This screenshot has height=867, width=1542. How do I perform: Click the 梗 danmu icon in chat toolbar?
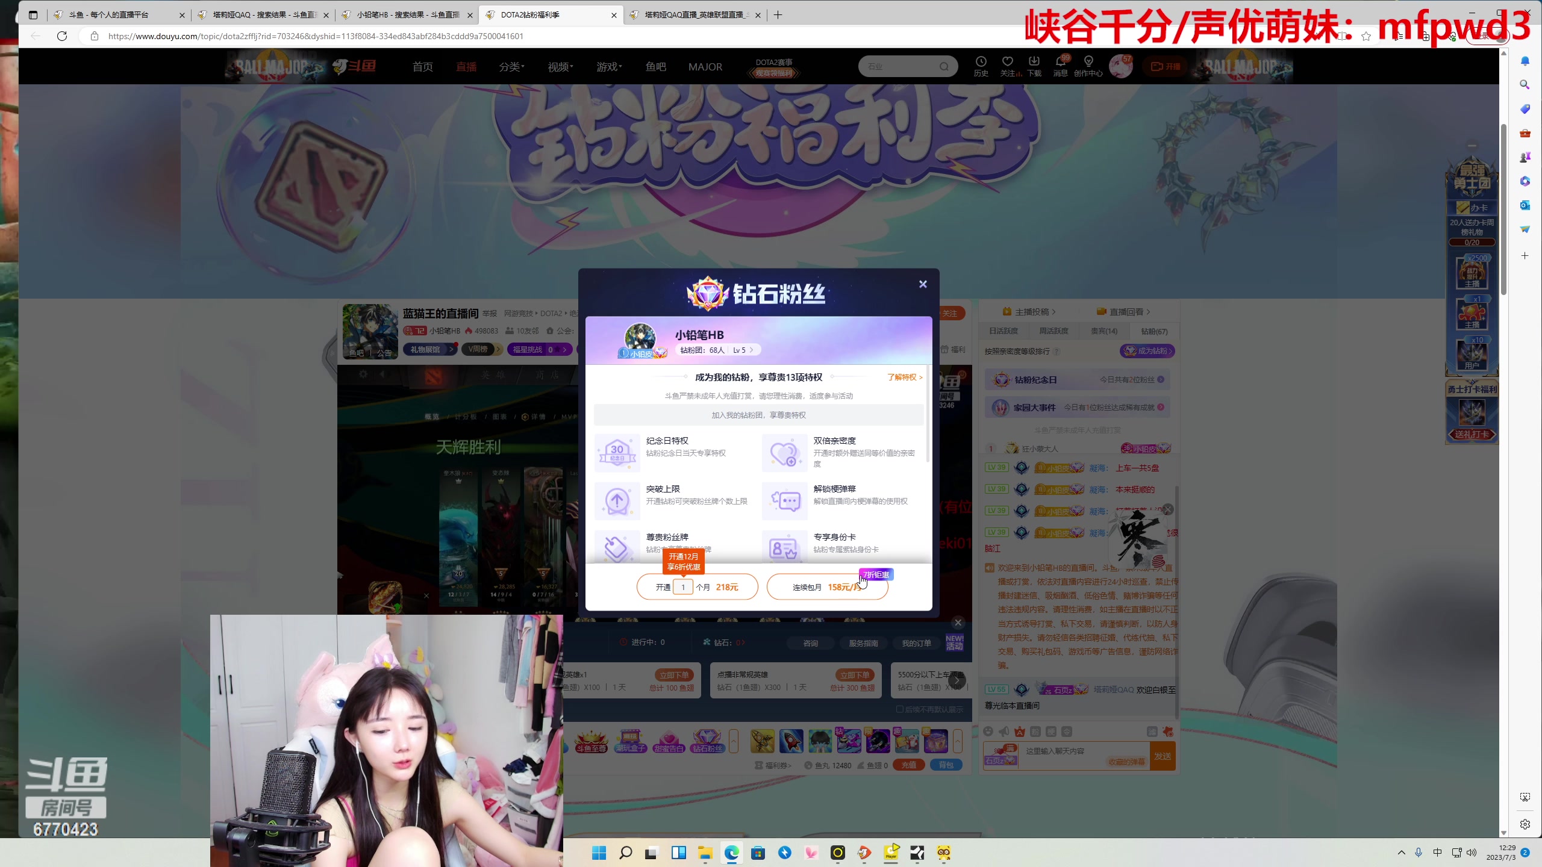tap(1051, 732)
